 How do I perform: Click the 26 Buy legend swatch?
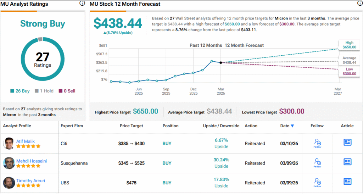tap(12, 91)
